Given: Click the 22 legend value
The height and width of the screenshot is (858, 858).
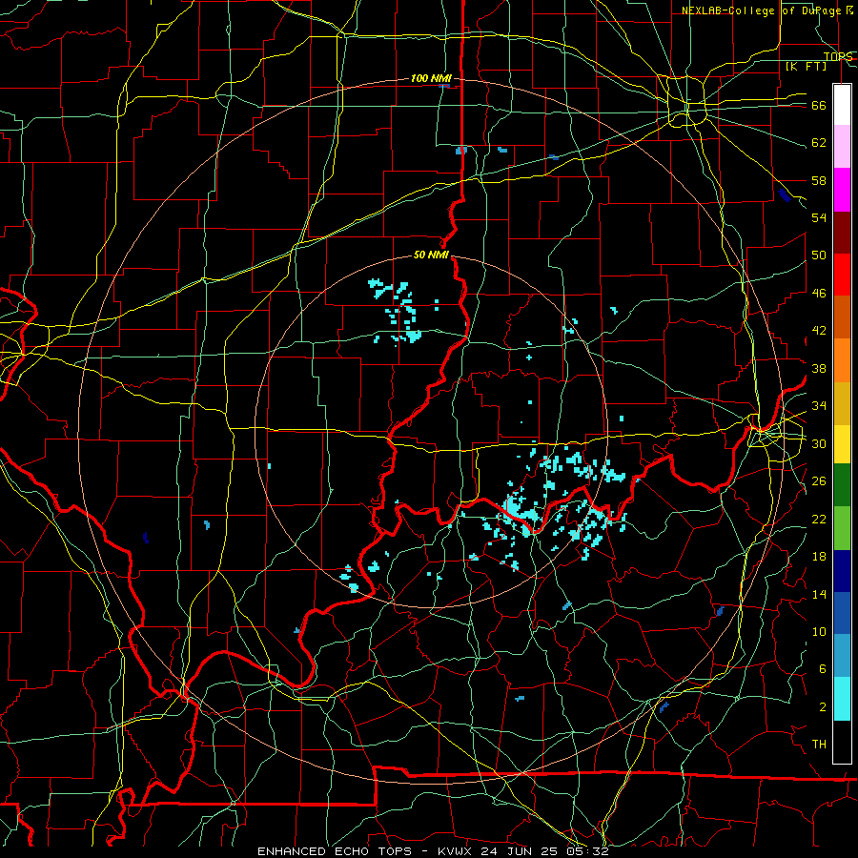Looking at the screenshot, I should pyautogui.click(x=819, y=519).
